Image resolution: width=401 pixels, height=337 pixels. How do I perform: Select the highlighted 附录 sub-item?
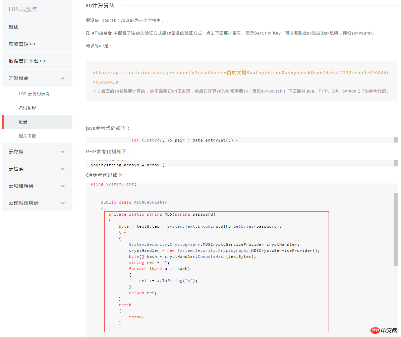click(37, 122)
